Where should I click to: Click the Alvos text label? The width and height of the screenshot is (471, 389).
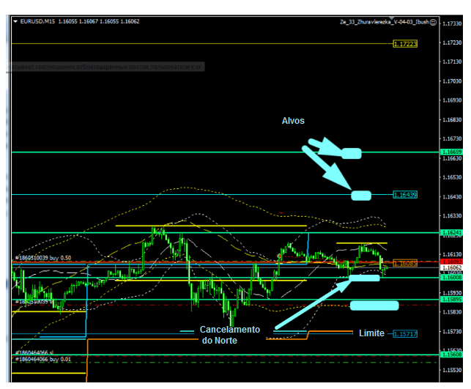tap(293, 121)
